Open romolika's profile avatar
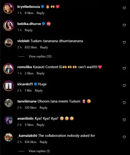Screen dimensions: 130x155 click(8, 69)
